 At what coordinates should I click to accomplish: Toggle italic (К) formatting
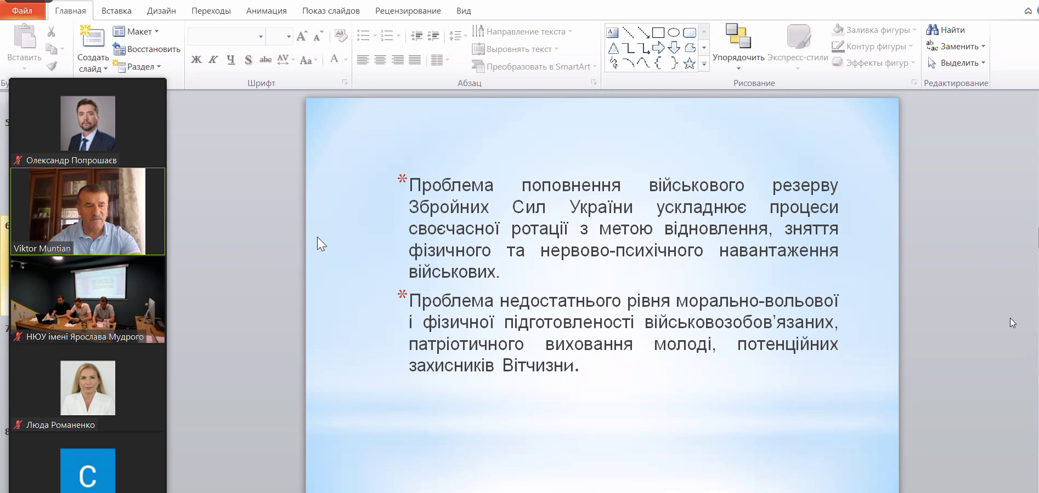(x=213, y=60)
